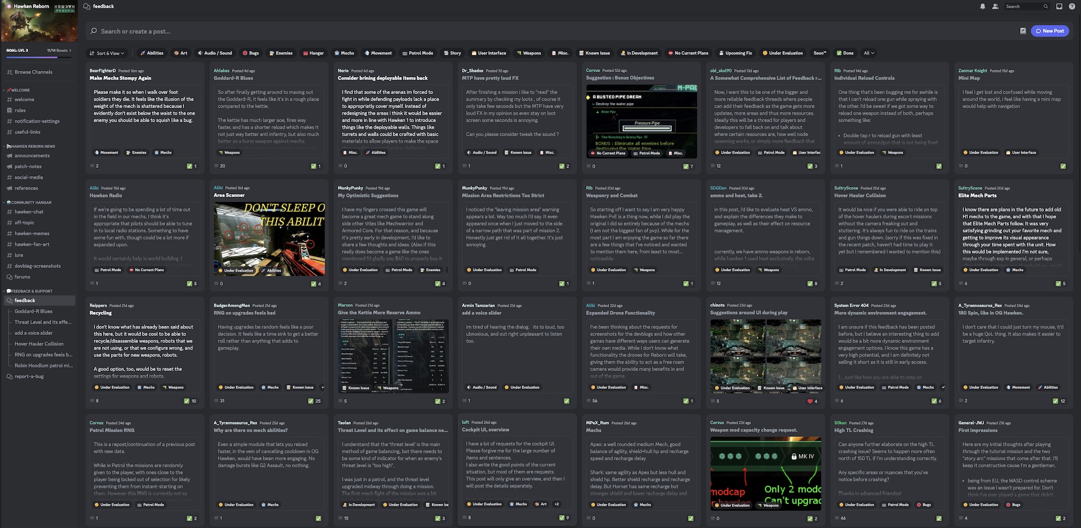
Task: Open notification settings bell icon
Action: 982,7
